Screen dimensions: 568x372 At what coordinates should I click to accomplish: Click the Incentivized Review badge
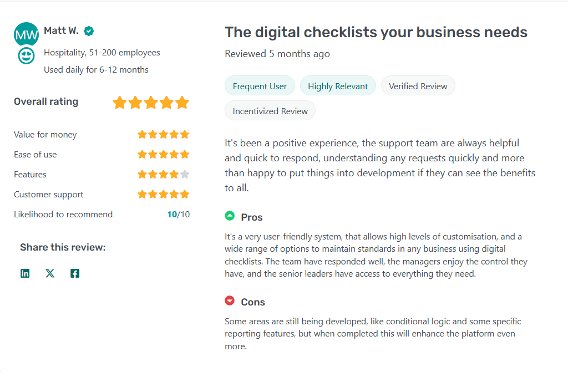tap(270, 111)
